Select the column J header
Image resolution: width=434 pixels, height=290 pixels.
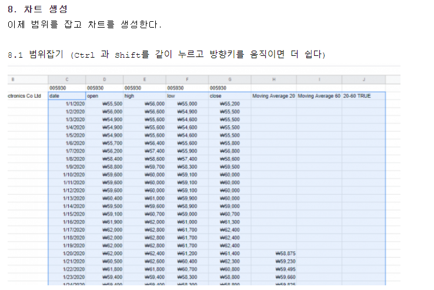(x=363, y=79)
